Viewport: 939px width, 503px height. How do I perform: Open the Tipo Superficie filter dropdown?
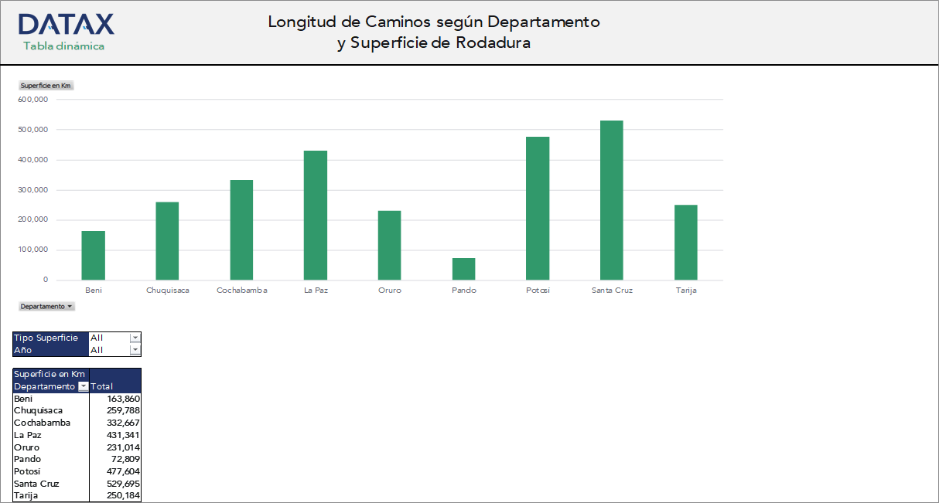click(x=135, y=338)
